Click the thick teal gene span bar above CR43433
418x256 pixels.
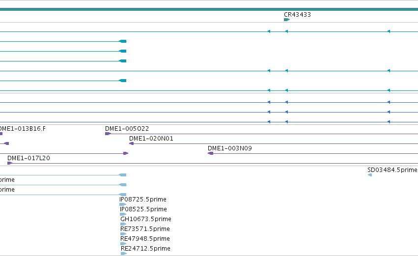pos(209,9)
